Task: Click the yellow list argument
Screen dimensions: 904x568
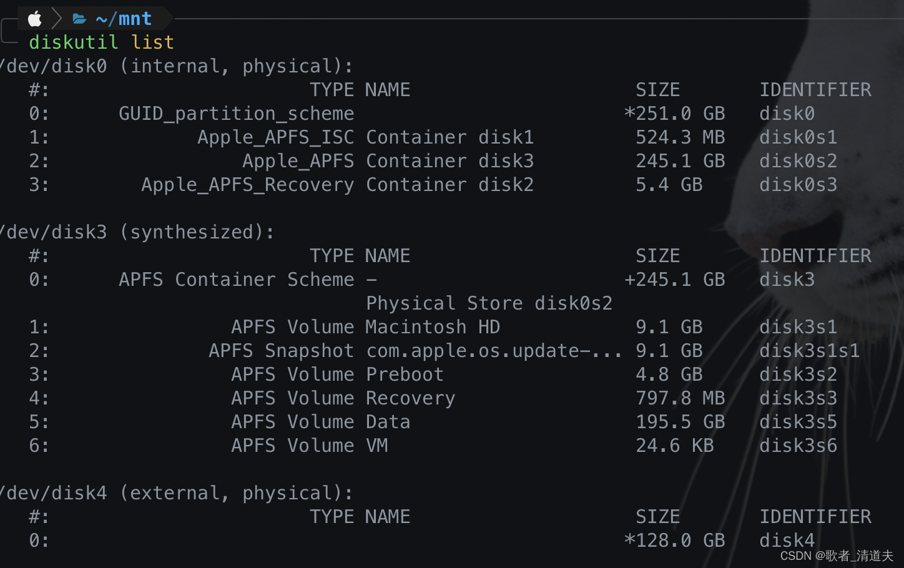Action: coord(152,42)
